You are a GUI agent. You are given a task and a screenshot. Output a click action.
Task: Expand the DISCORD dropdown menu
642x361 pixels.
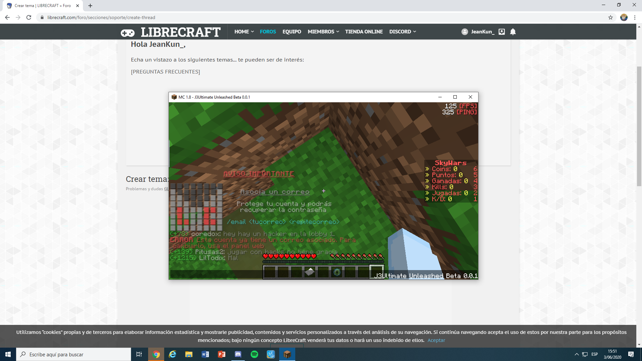[x=402, y=32]
